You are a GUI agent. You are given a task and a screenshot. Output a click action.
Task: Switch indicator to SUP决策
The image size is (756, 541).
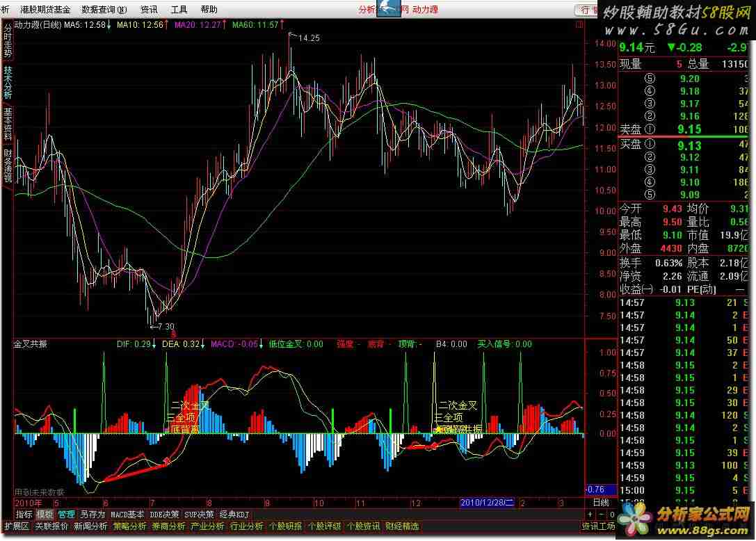[199, 515]
